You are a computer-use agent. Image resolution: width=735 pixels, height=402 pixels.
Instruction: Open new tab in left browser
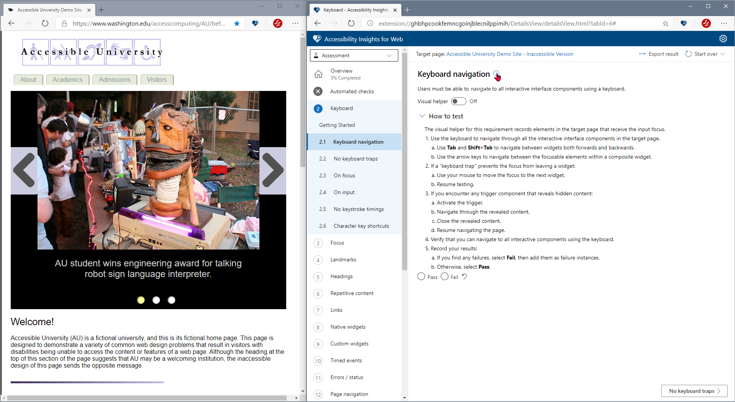tap(101, 10)
